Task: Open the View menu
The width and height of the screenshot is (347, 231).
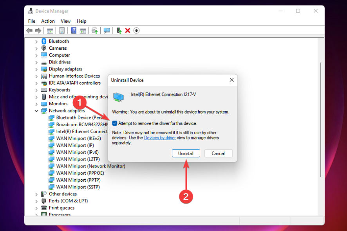Action: click(x=65, y=21)
